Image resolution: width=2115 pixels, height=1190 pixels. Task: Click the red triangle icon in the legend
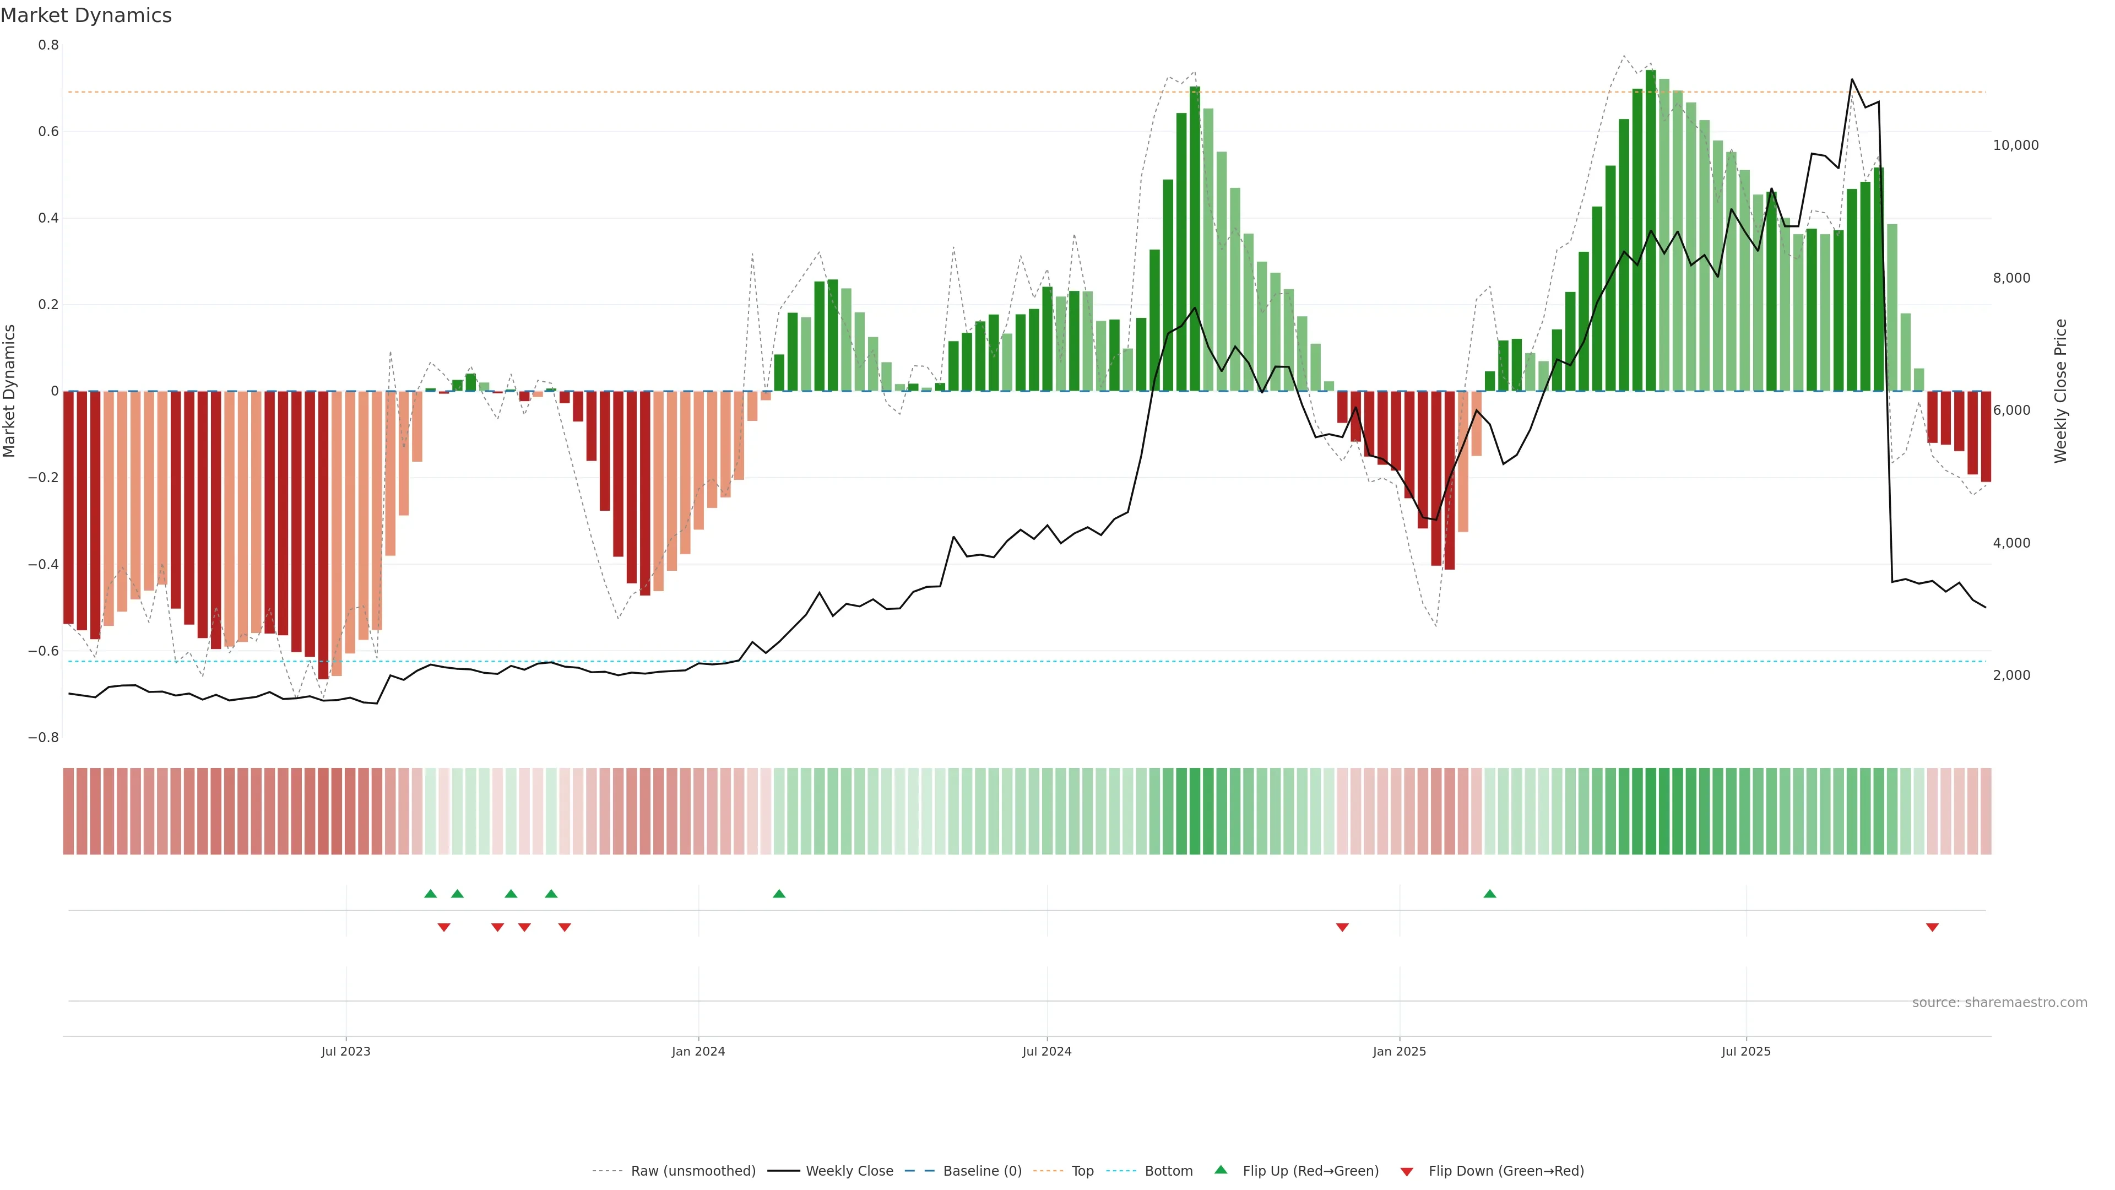point(1407,1171)
